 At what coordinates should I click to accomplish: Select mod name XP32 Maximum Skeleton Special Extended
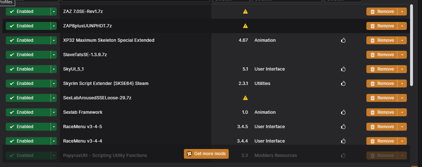109,40
